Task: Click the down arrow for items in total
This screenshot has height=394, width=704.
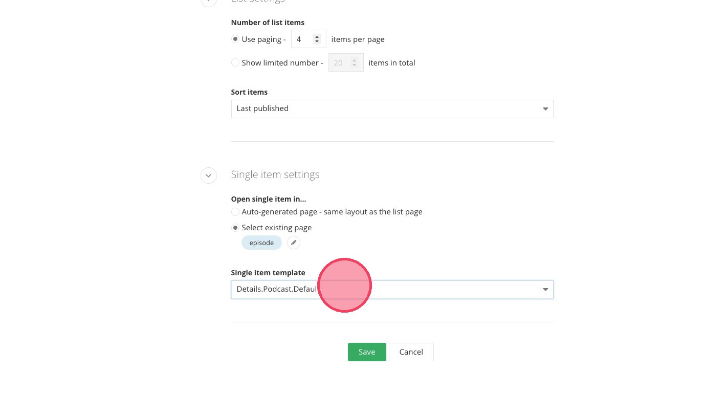Action: pyautogui.click(x=354, y=65)
